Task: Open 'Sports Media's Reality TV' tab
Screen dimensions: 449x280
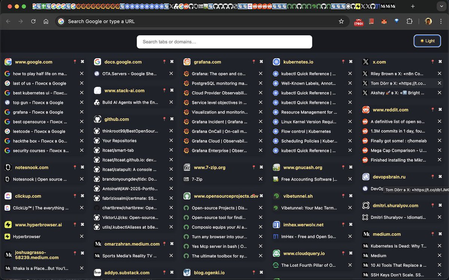Action: coord(129,256)
